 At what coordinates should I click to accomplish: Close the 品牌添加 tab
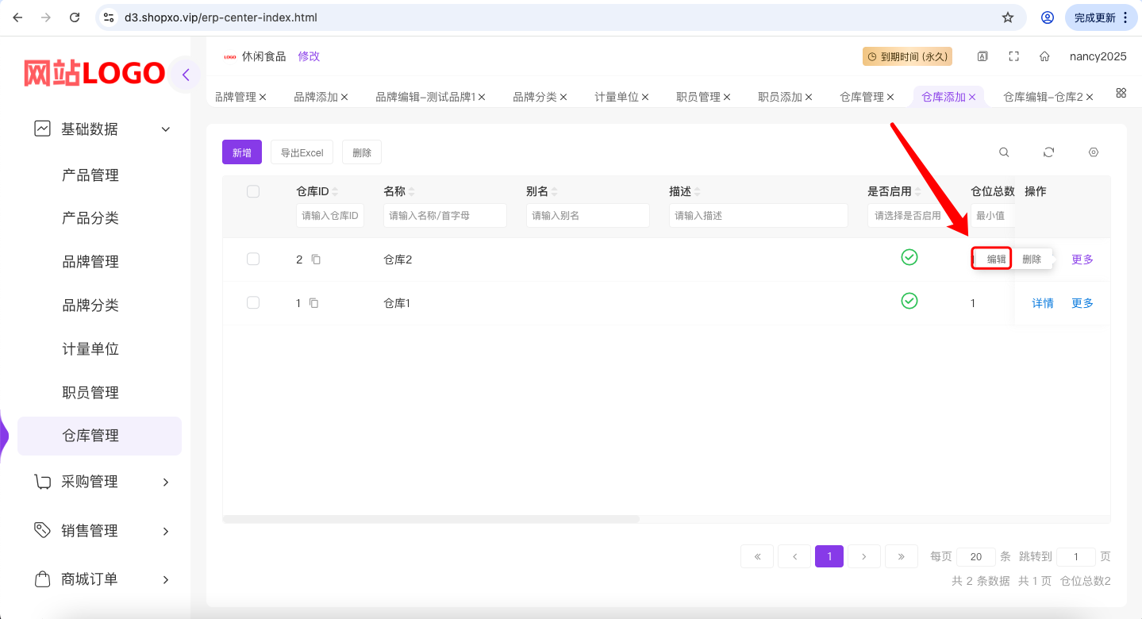coord(344,97)
